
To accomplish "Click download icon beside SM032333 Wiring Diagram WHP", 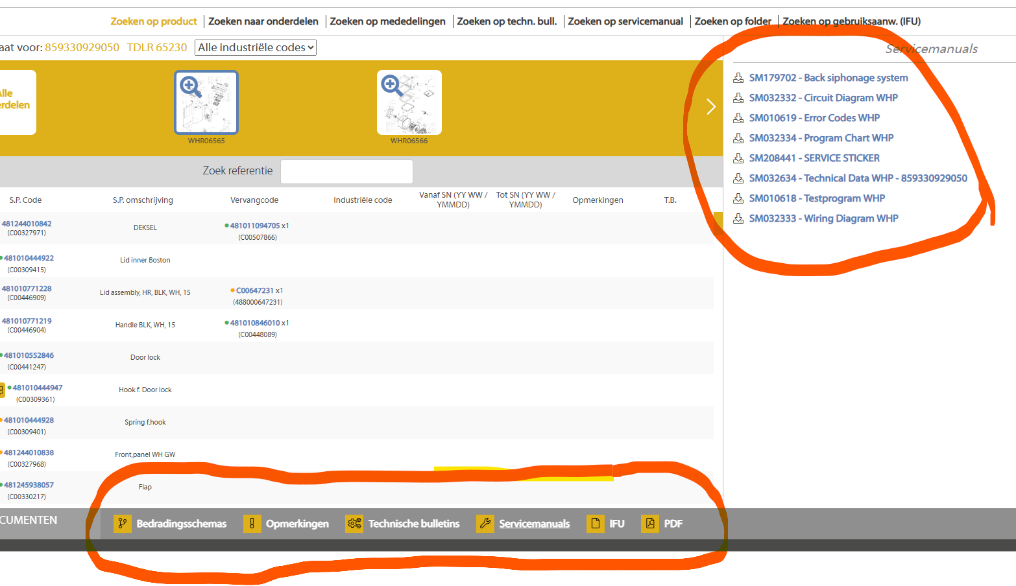I will tap(738, 218).
